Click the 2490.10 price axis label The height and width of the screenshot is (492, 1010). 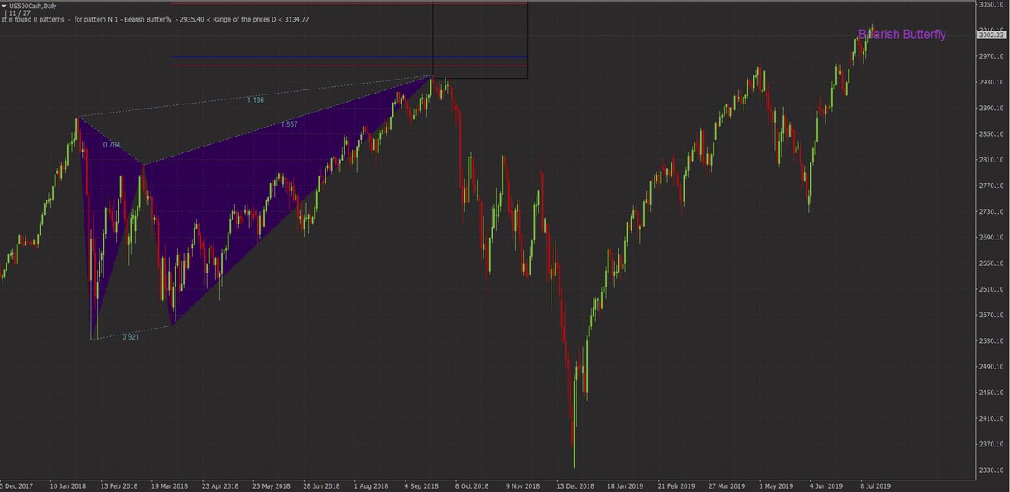[991, 367]
